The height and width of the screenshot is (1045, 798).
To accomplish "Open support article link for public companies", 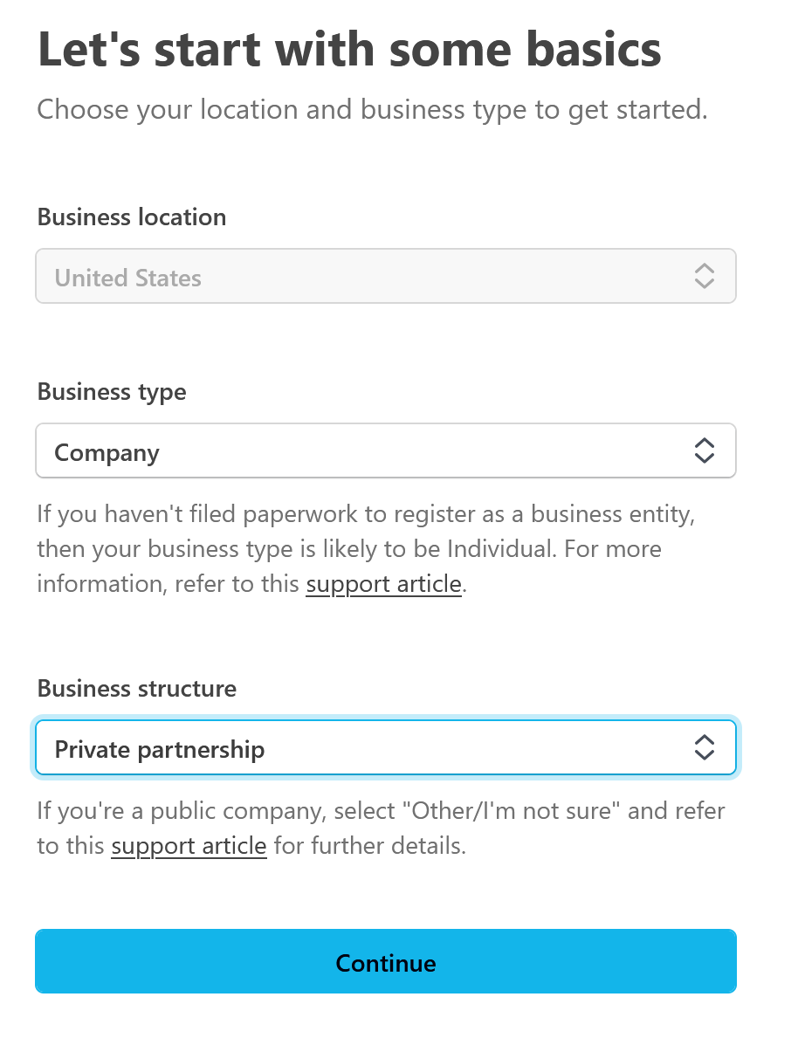I will (x=189, y=846).
